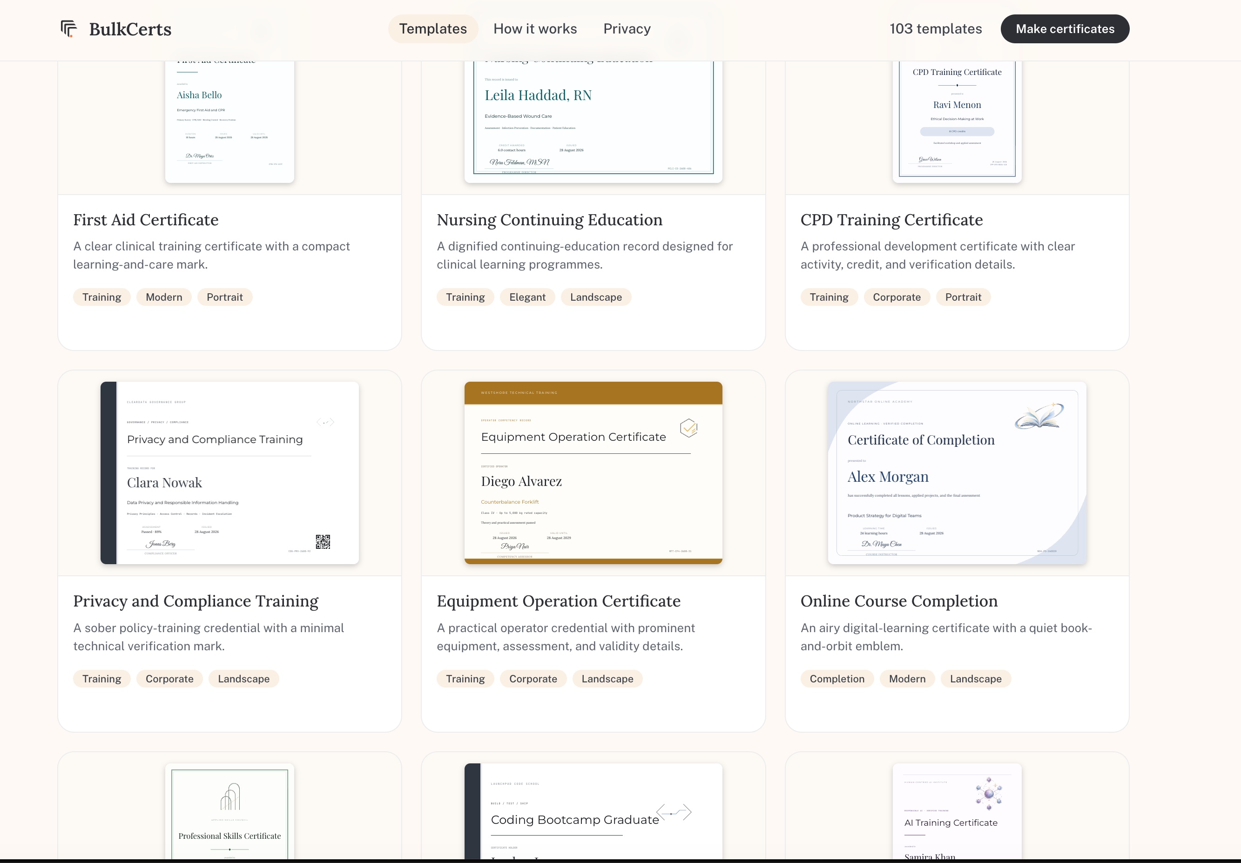Click the book-and-orbit emblem on Alex Morgan certificate

pyautogui.click(x=1039, y=416)
